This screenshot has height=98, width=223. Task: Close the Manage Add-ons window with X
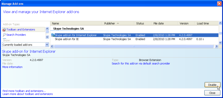pyautogui.click(x=219, y=4)
